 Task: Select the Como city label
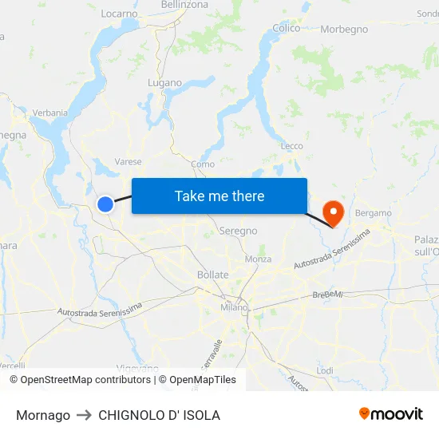point(203,164)
